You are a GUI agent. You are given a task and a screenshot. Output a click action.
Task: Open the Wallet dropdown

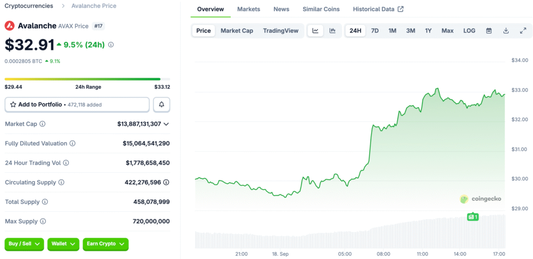click(63, 244)
